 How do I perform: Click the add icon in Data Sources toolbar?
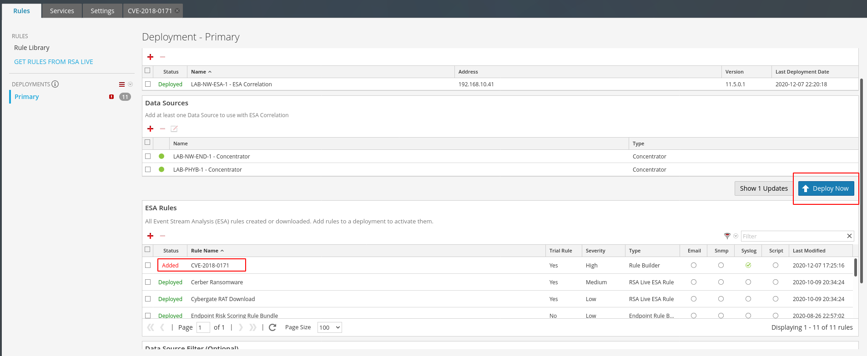(x=150, y=129)
